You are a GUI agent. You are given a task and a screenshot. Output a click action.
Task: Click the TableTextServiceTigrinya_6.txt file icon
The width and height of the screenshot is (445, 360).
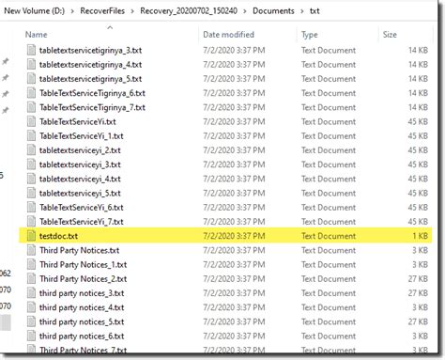(x=31, y=93)
